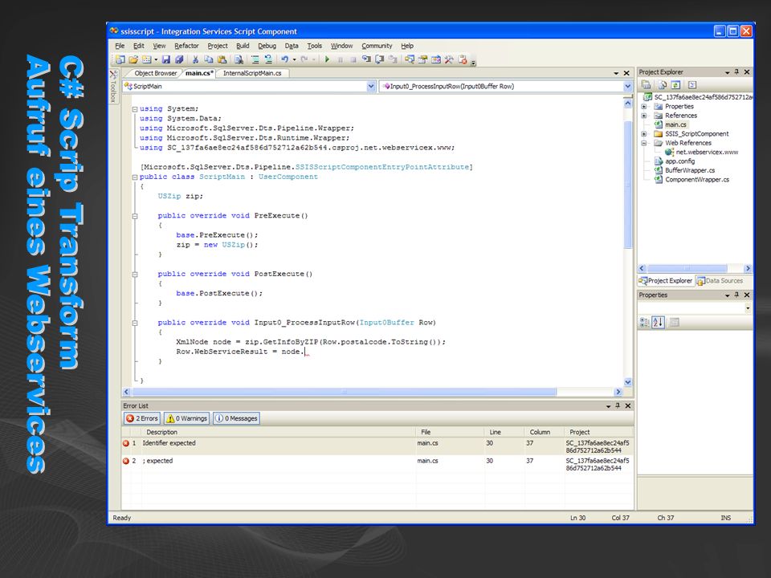Click the Uncomment Lines toolbar icon
This screenshot has height=578, width=771.
tap(268, 59)
